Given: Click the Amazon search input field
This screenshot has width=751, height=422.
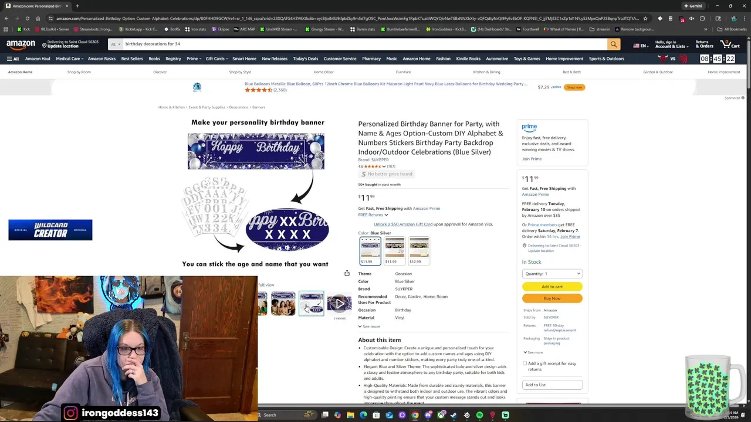Looking at the screenshot, I should [x=364, y=44].
